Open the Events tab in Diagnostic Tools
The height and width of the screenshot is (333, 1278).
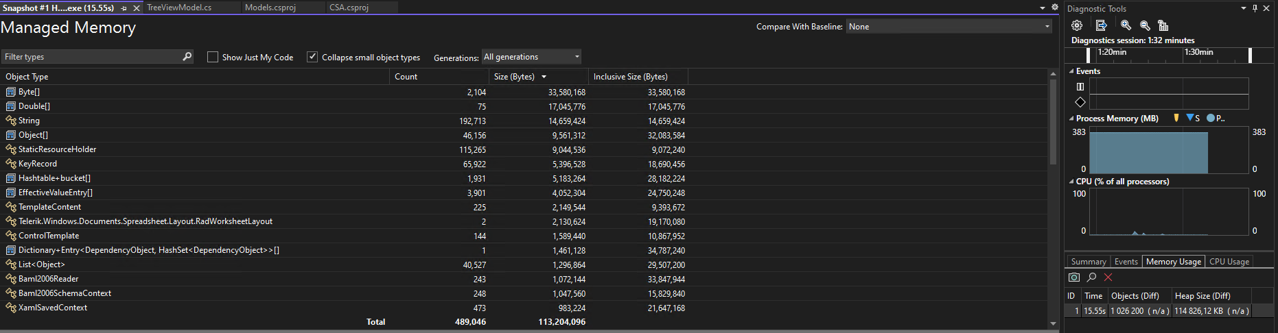1126,262
